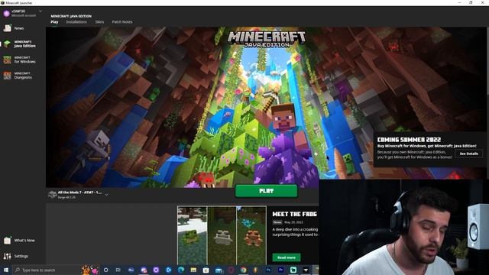This screenshot has width=489, height=275.
Task: Click the May 29, 2022 article date
Action: 293,222
